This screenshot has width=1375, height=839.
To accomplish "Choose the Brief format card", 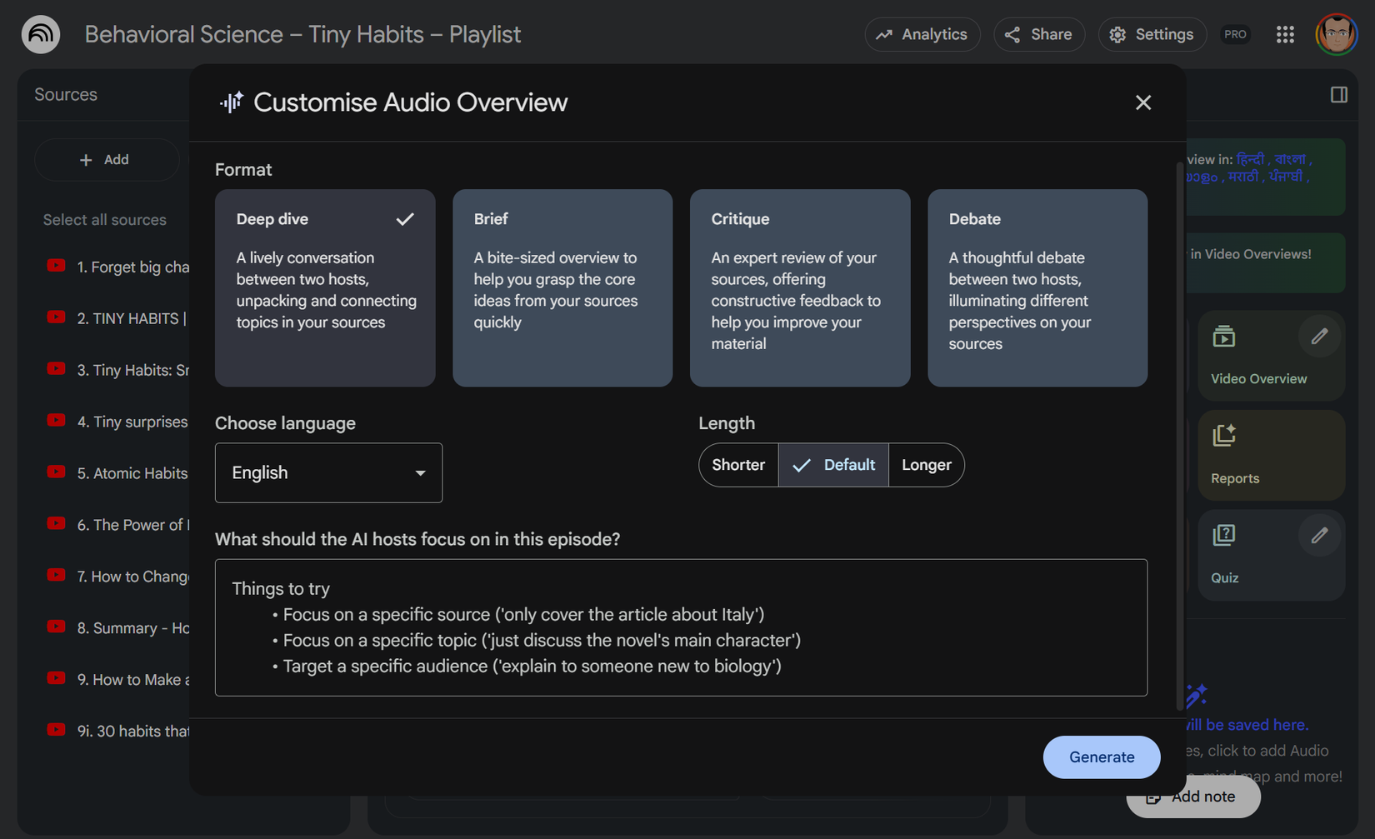I will pos(562,288).
